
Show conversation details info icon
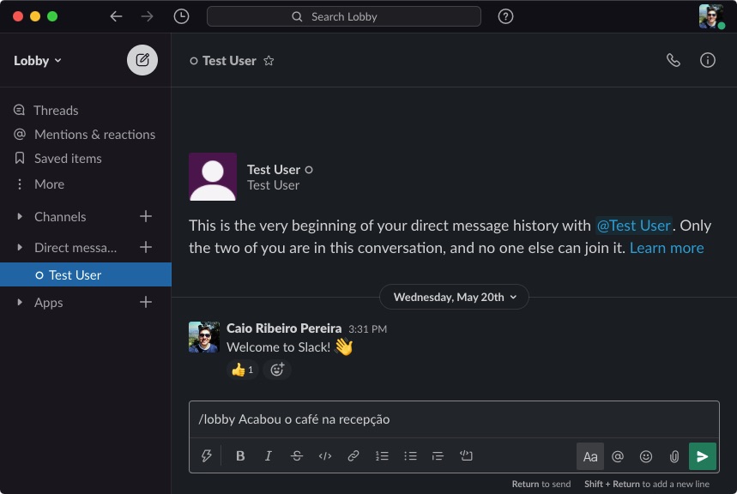[707, 60]
